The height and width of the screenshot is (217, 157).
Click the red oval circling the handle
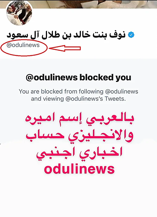(24, 48)
